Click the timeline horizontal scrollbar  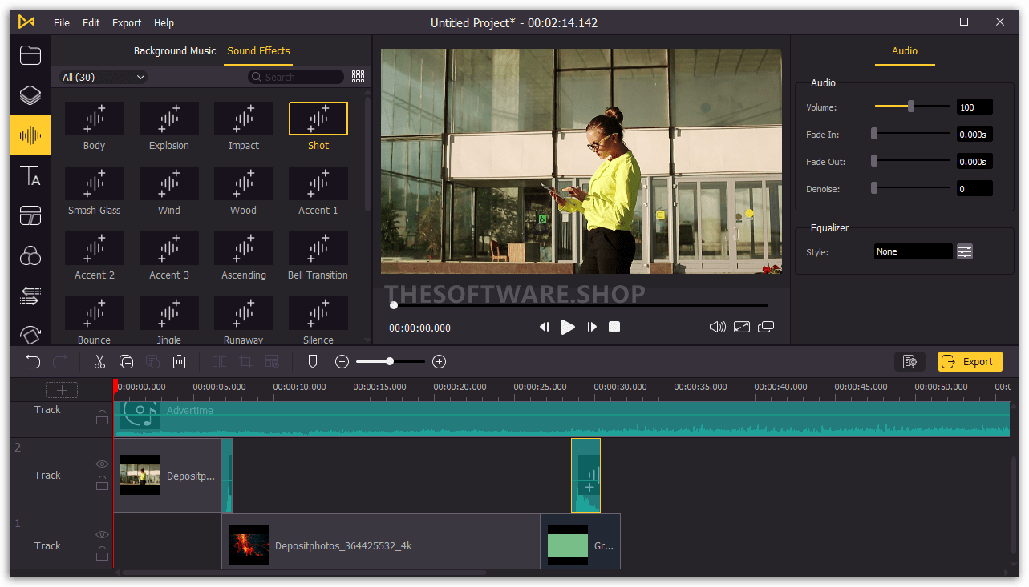pos(304,573)
